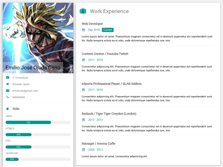Click the calendar icon beside 2008 - 2013

coord(83,150)
